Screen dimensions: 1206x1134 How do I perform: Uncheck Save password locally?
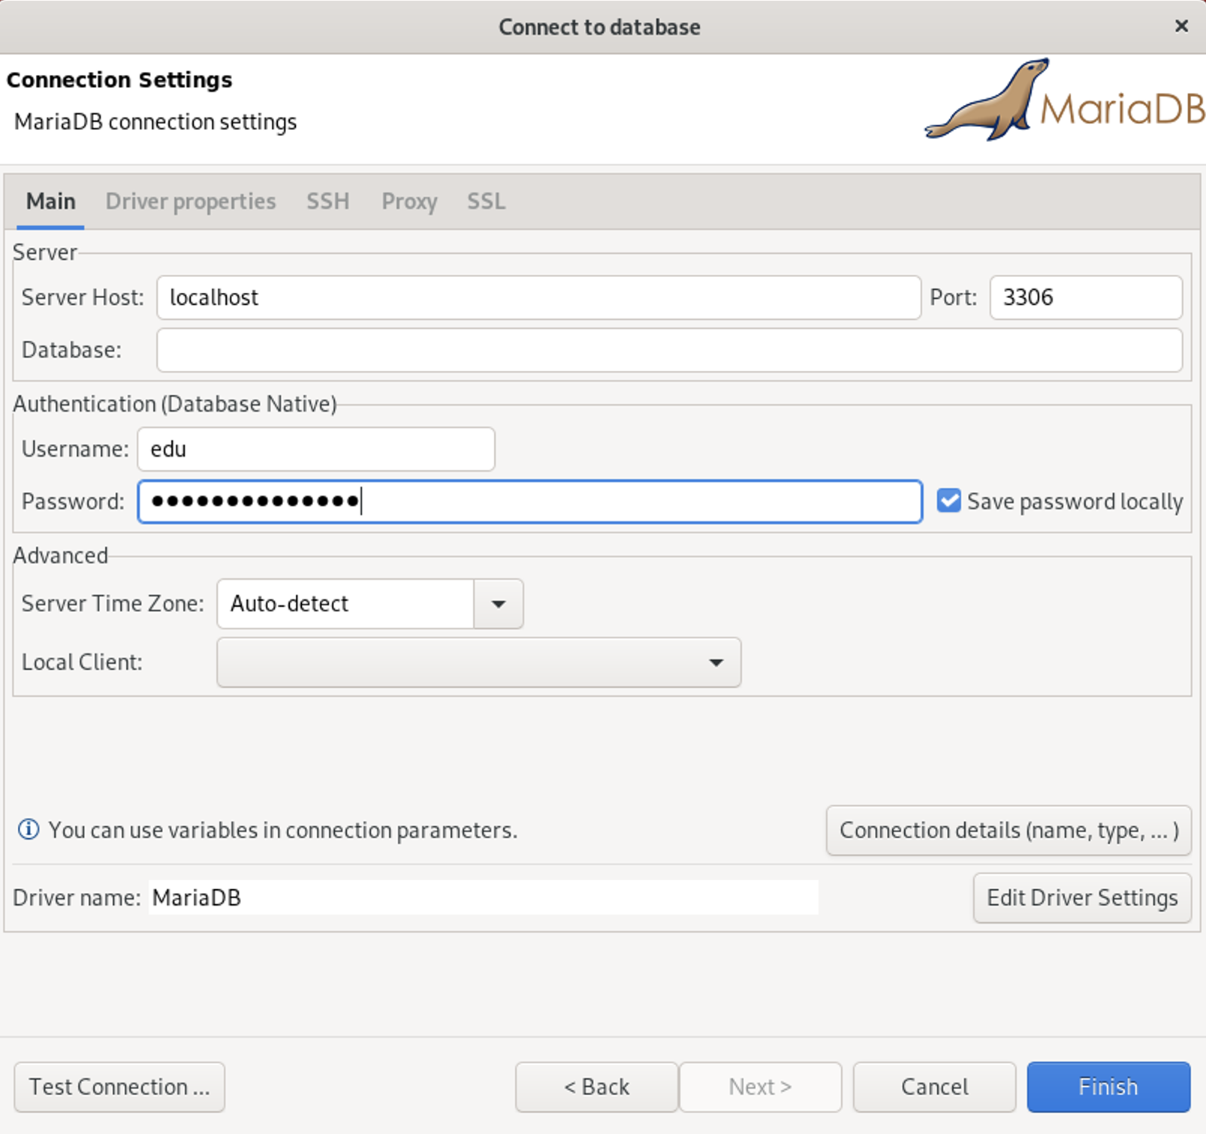pos(948,501)
